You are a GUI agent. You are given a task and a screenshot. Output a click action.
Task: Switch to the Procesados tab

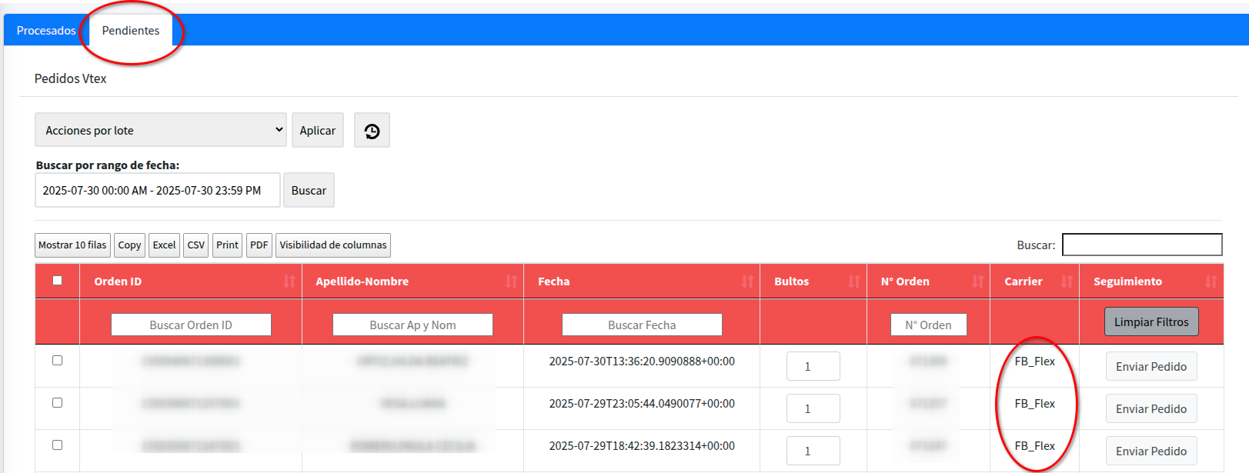(46, 31)
